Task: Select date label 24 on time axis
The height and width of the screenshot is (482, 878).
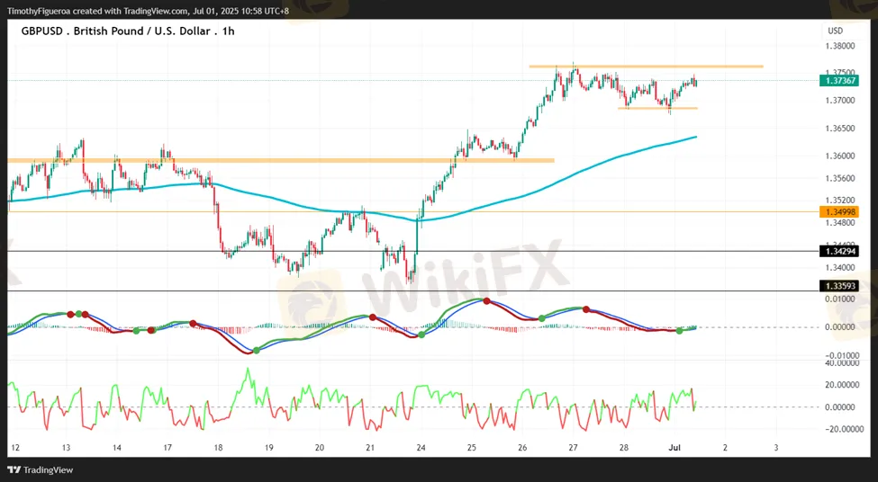Action: point(421,448)
